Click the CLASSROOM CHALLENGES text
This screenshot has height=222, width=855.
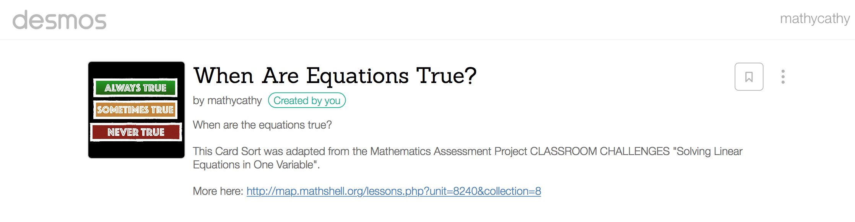click(600, 151)
